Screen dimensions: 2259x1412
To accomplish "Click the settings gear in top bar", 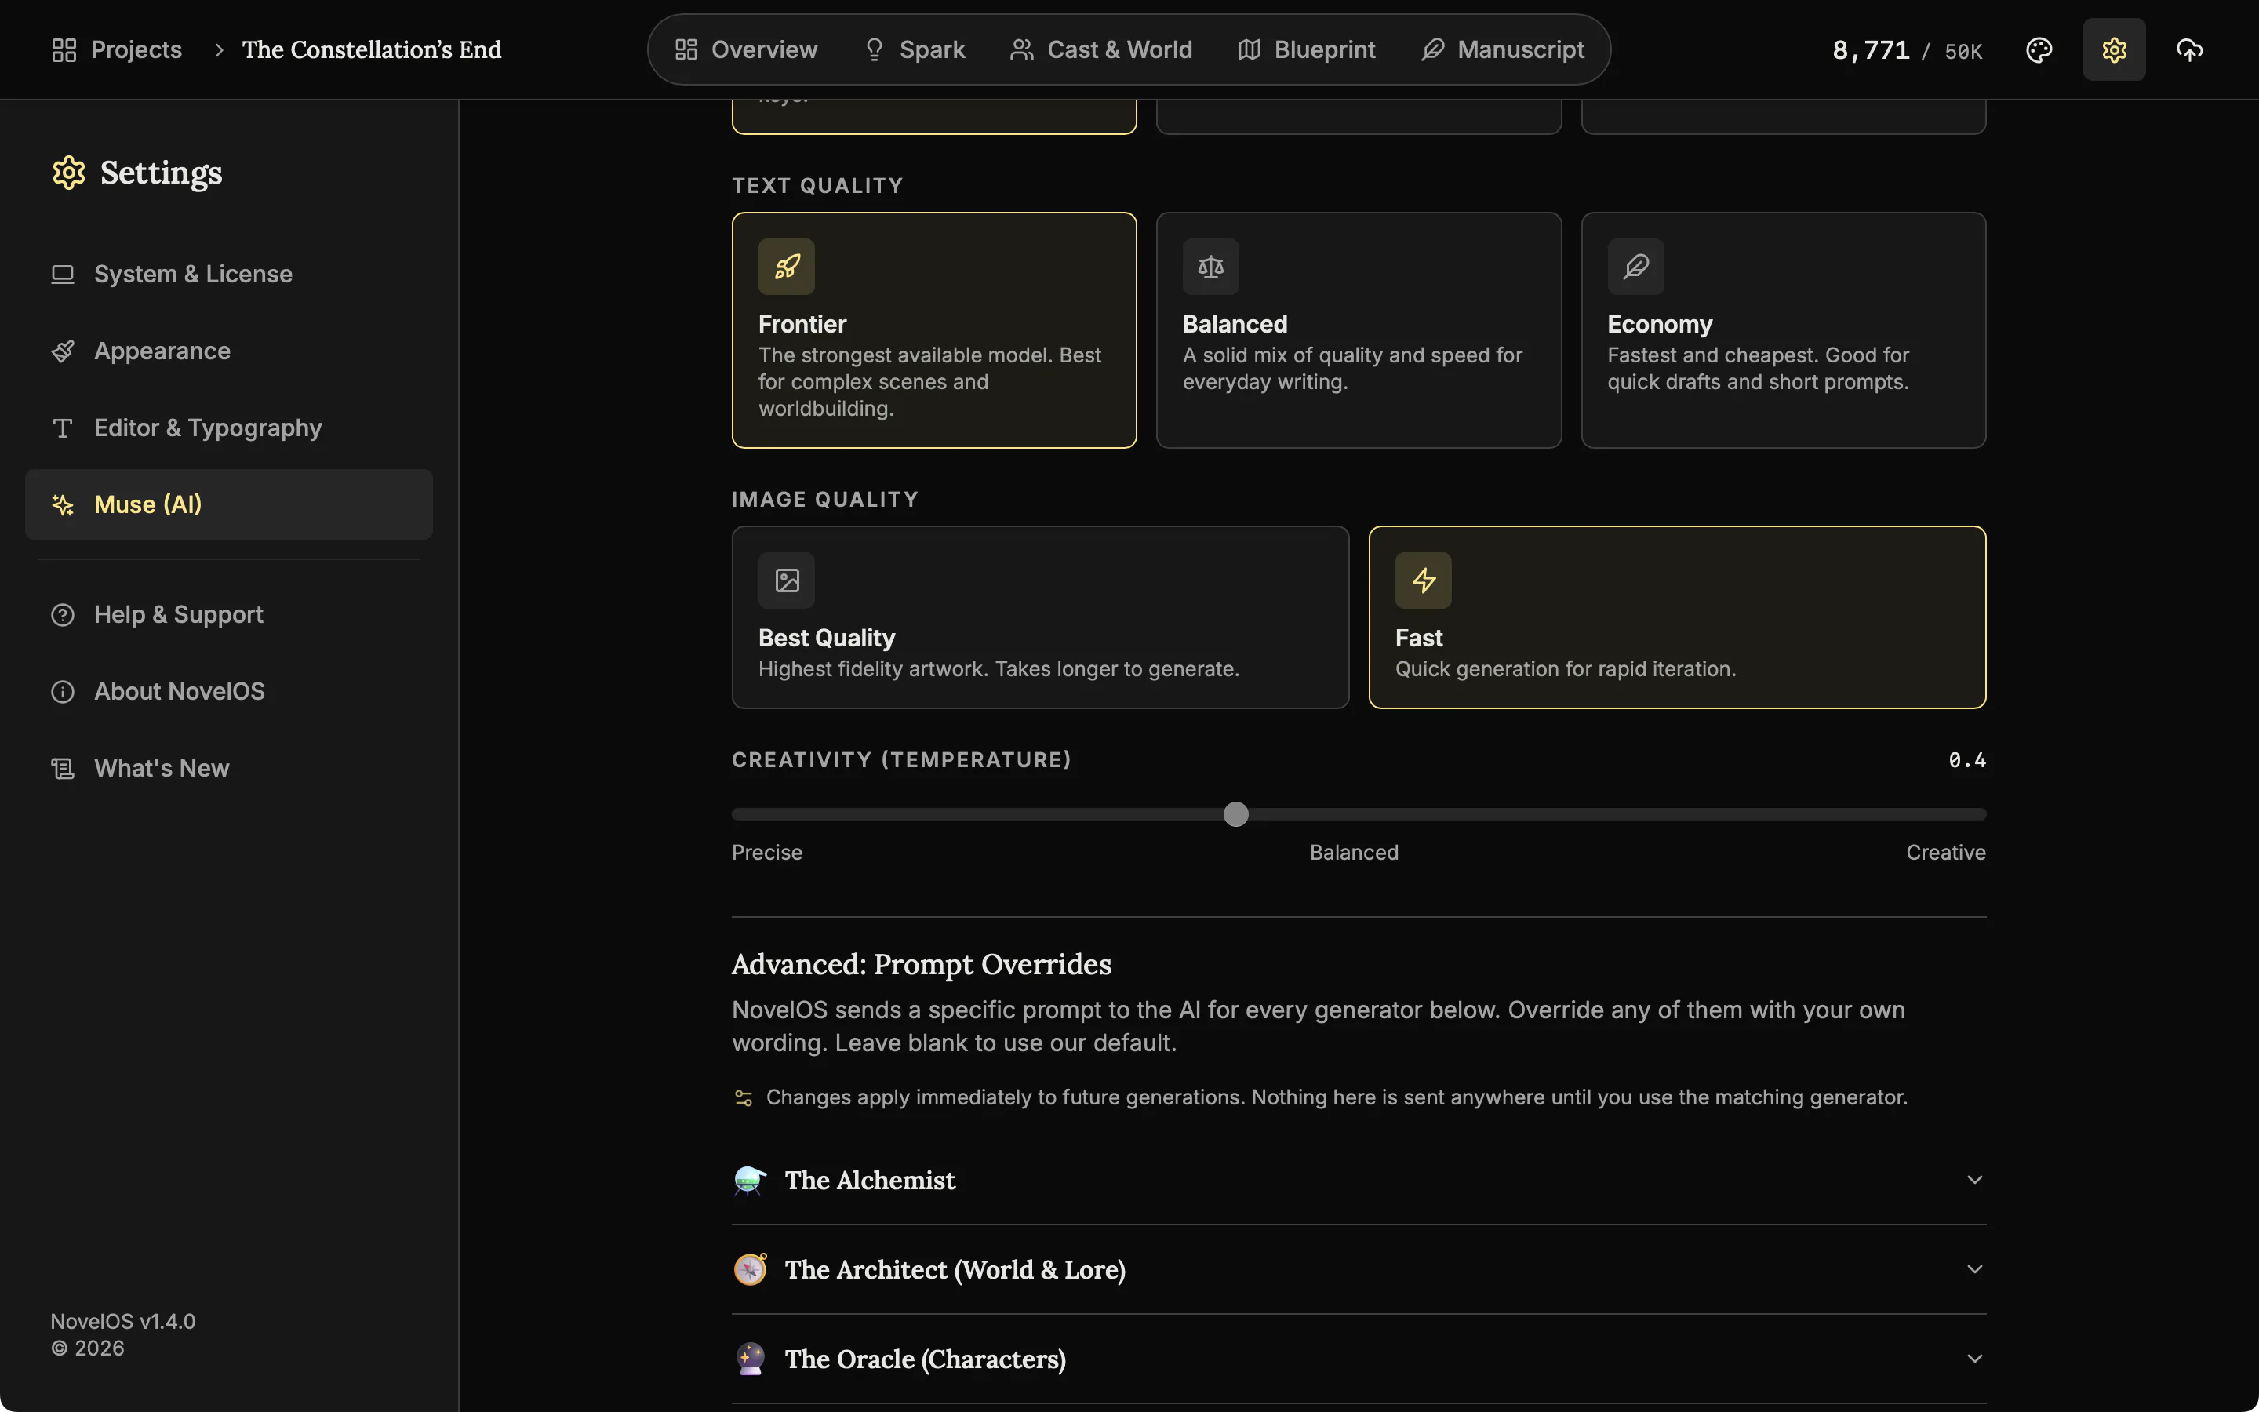I will click(2115, 49).
